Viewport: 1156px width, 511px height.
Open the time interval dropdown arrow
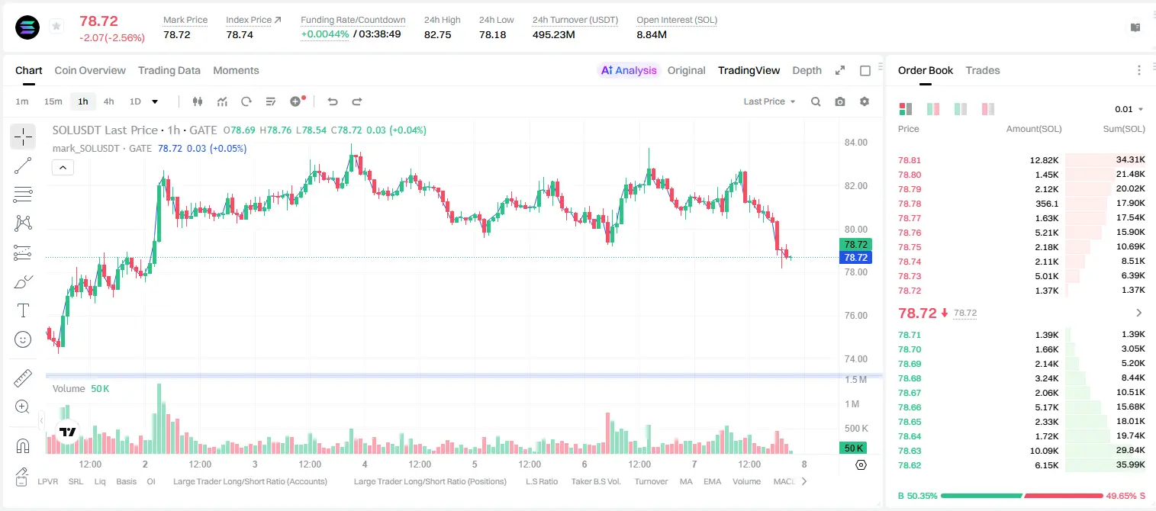point(155,101)
